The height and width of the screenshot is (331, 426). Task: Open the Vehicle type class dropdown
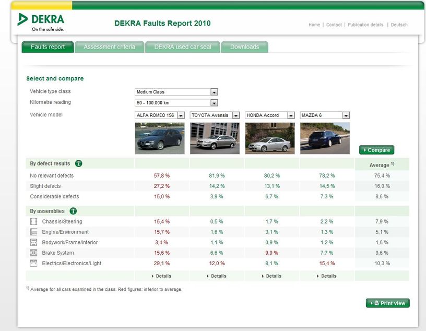tap(176, 92)
